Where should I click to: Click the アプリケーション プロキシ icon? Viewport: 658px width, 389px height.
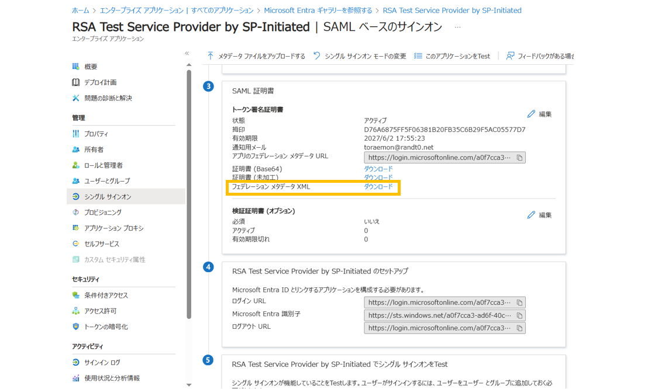tap(75, 228)
